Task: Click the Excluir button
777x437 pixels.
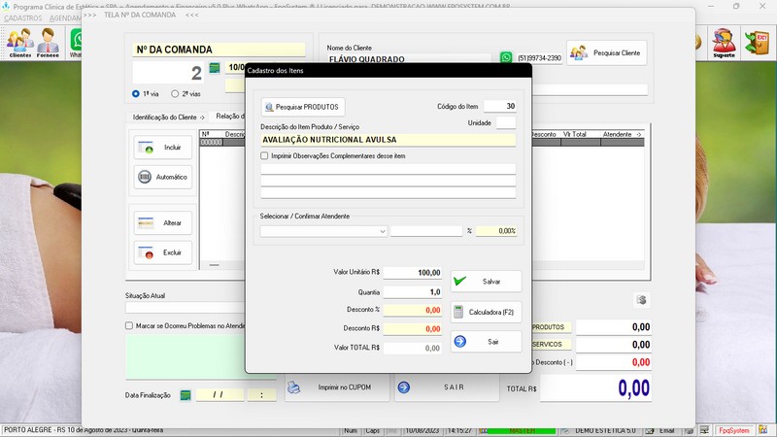Action: tap(162, 252)
